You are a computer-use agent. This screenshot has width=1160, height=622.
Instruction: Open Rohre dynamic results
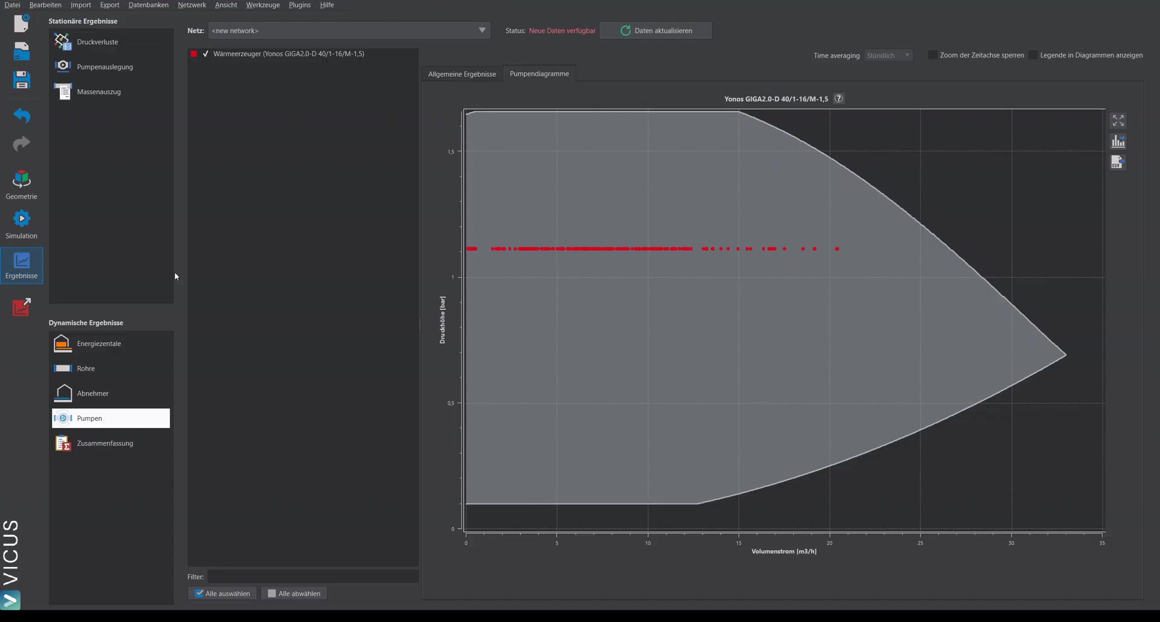(111, 368)
